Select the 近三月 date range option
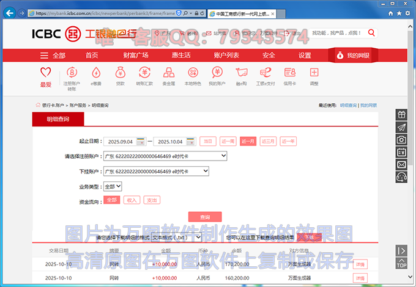This screenshot has width=416, height=287. click(x=269, y=142)
